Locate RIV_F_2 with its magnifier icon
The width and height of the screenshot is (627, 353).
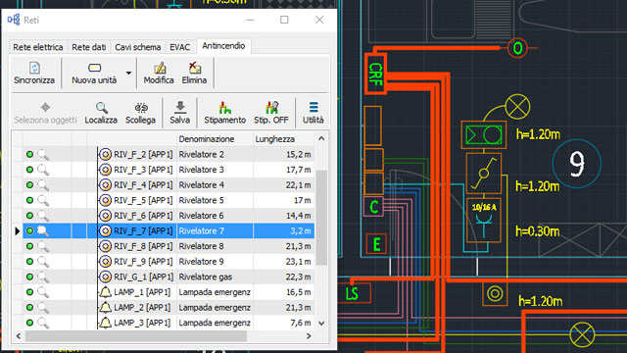tap(43, 155)
